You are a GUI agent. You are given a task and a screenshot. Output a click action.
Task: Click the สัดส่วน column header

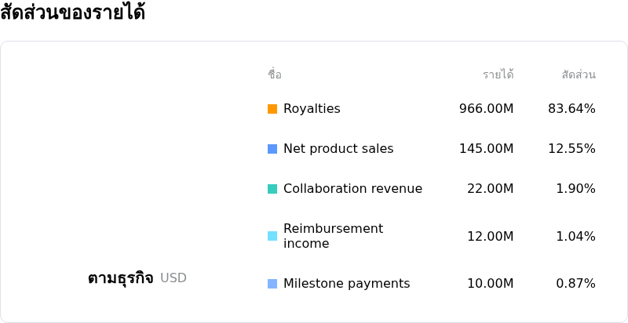[x=579, y=74]
